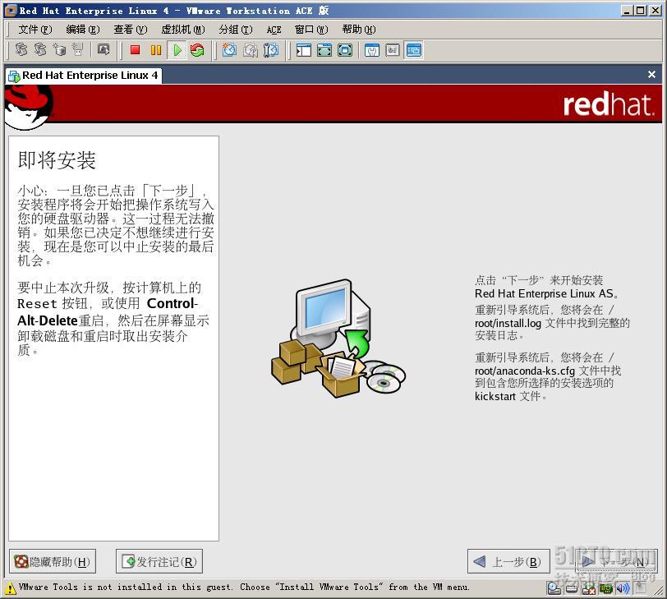Screen dimensions: 667x599
Task: Click the sparkle plug device icon
Action: 77,50
